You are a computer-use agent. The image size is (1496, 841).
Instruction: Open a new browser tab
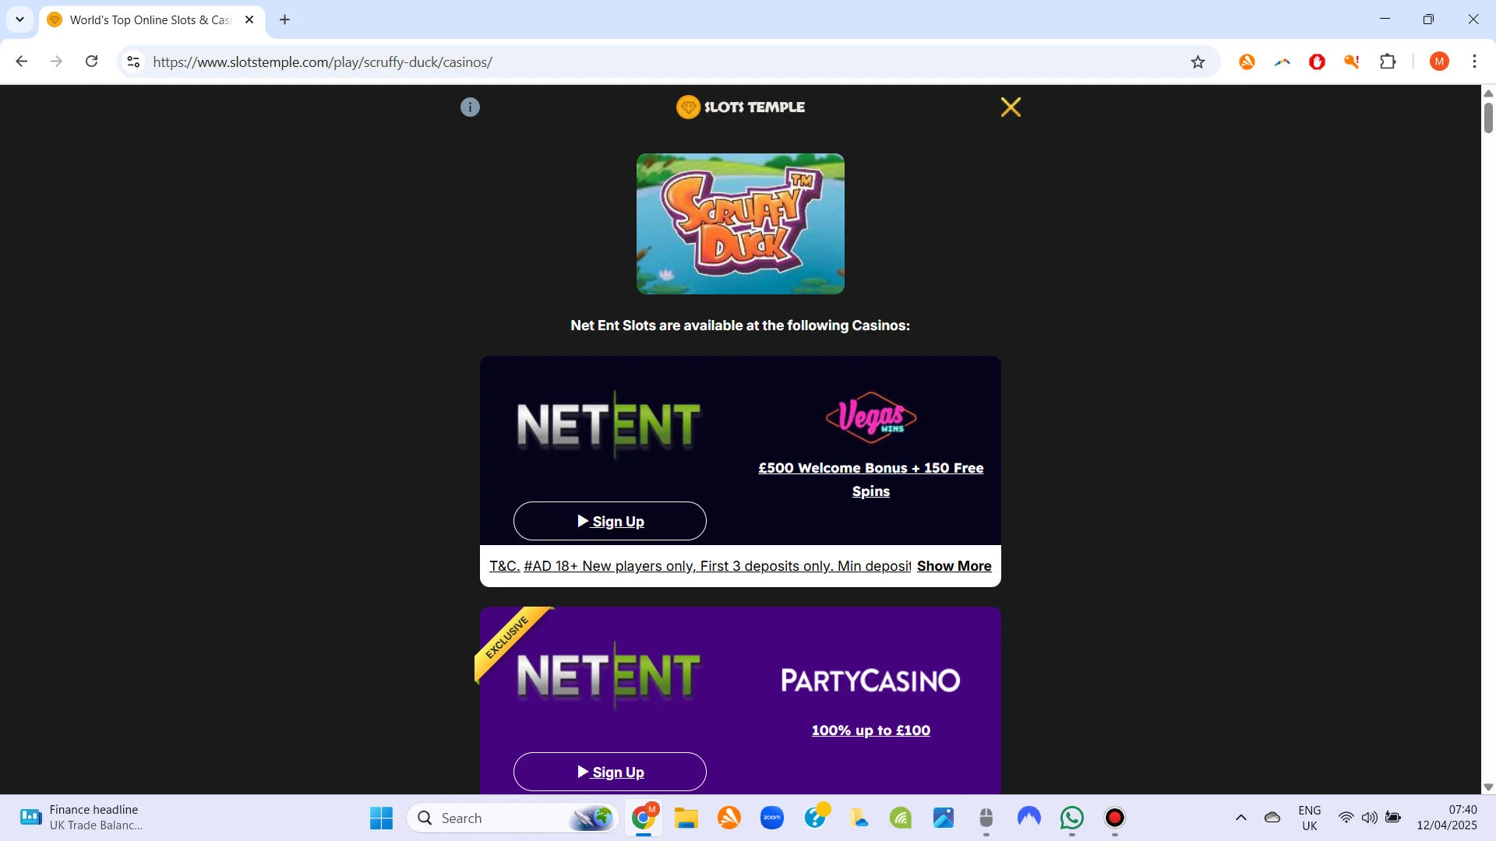click(285, 19)
